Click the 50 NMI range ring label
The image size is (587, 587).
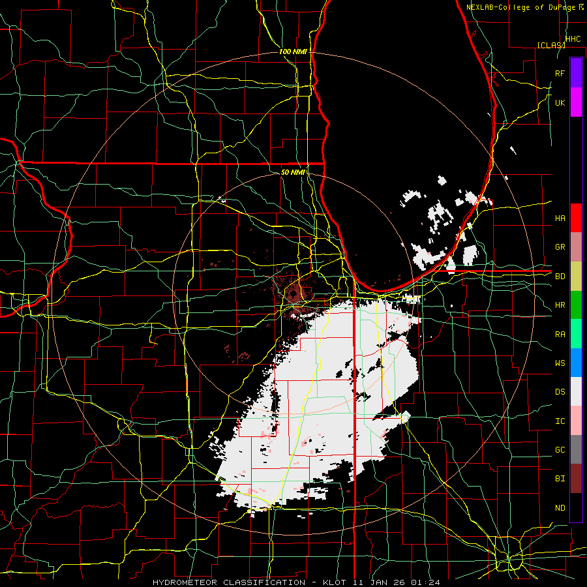(x=292, y=172)
